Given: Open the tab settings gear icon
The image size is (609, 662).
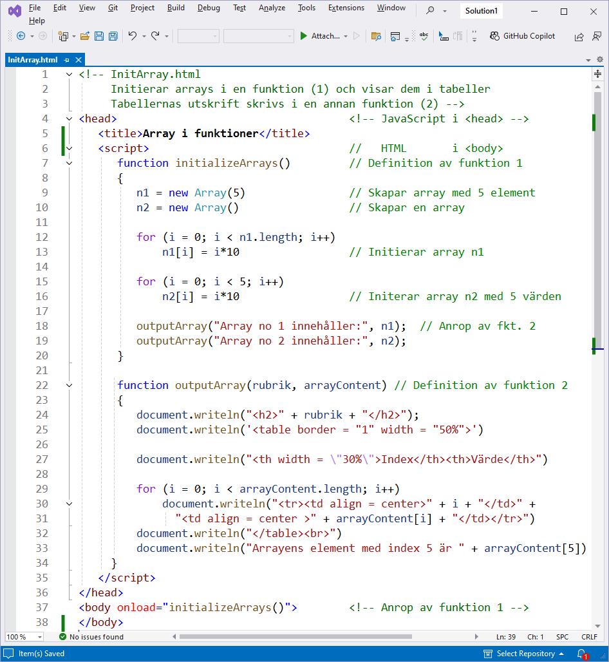Looking at the screenshot, I should pyautogui.click(x=599, y=60).
